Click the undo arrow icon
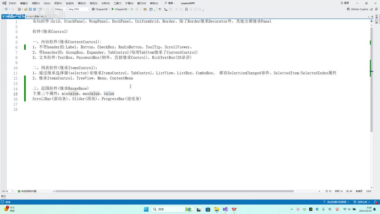The width and height of the screenshot is (380, 214). 41,9
